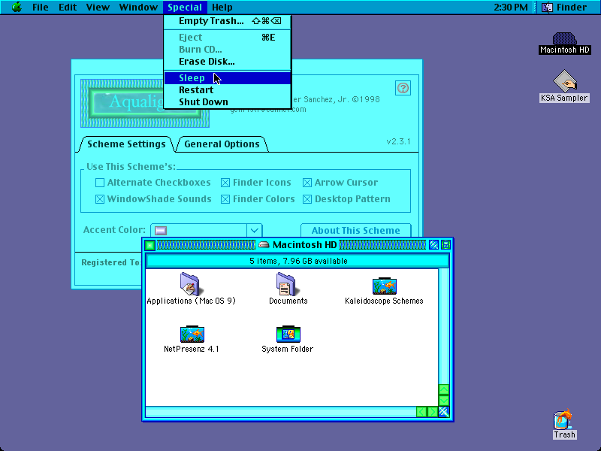The width and height of the screenshot is (601, 451).
Task: Click the left scroll arrow in Macintosh HD window
Action: click(x=421, y=412)
